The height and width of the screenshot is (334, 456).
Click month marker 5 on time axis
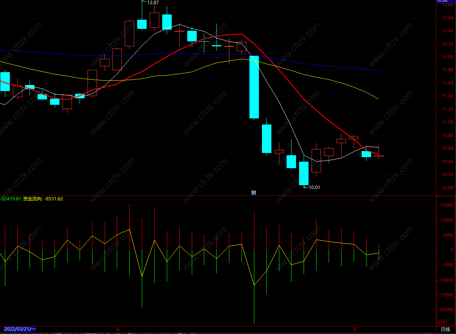coord(355,329)
